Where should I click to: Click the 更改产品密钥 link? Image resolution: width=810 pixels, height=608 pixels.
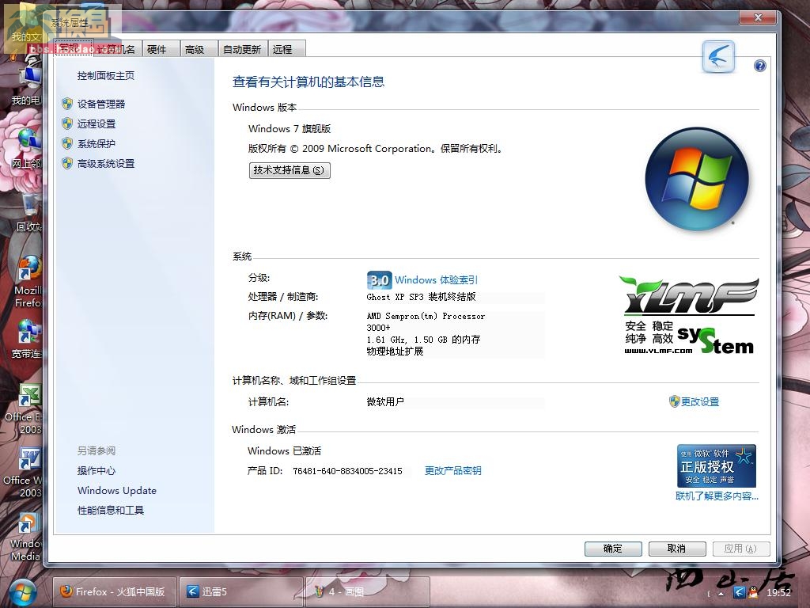coord(453,470)
